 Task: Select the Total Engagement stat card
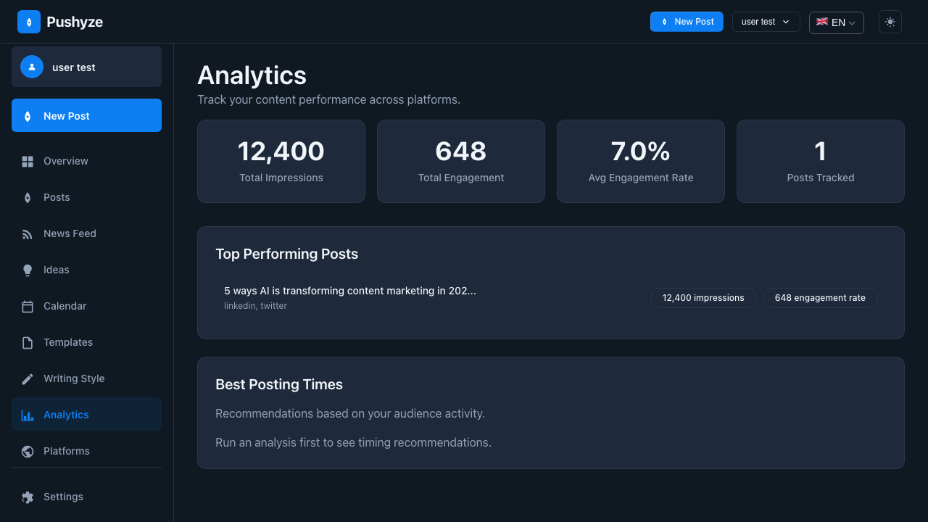[461, 161]
